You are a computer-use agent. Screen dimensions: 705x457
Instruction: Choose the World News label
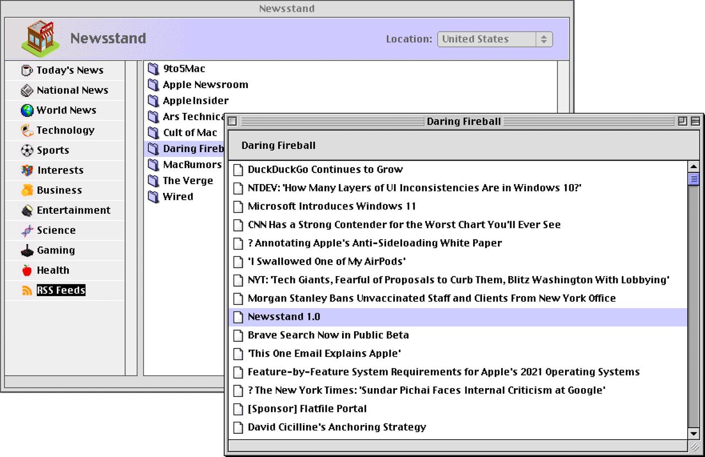[66, 110]
